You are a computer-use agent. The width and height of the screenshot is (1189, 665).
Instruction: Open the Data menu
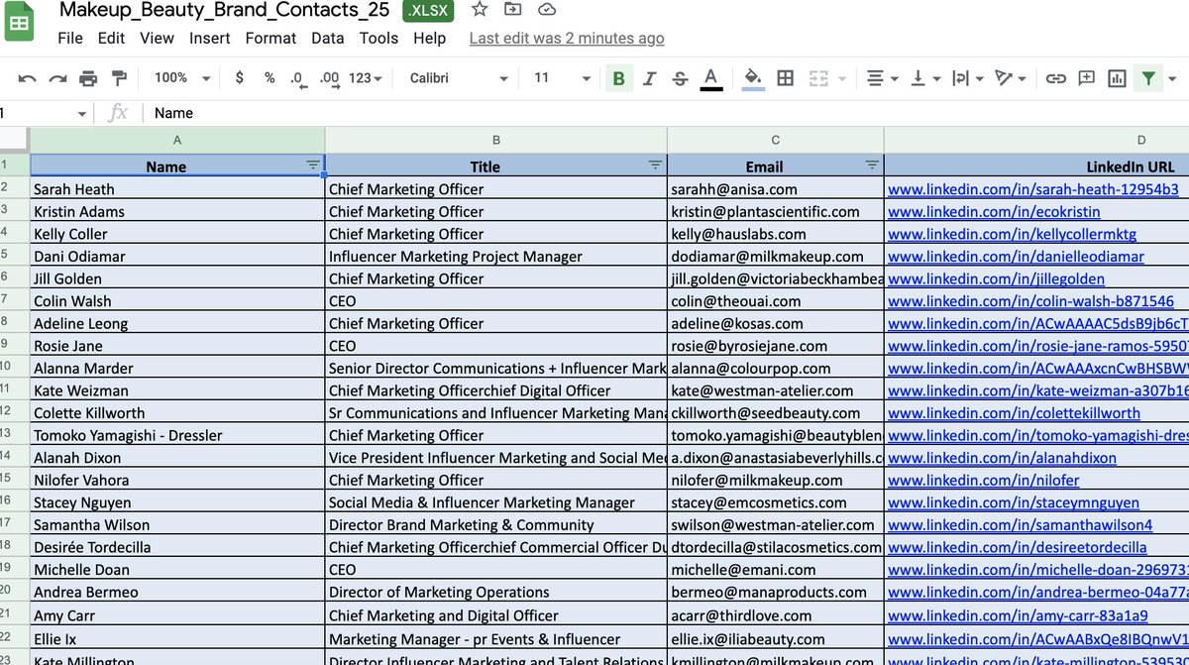point(328,39)
